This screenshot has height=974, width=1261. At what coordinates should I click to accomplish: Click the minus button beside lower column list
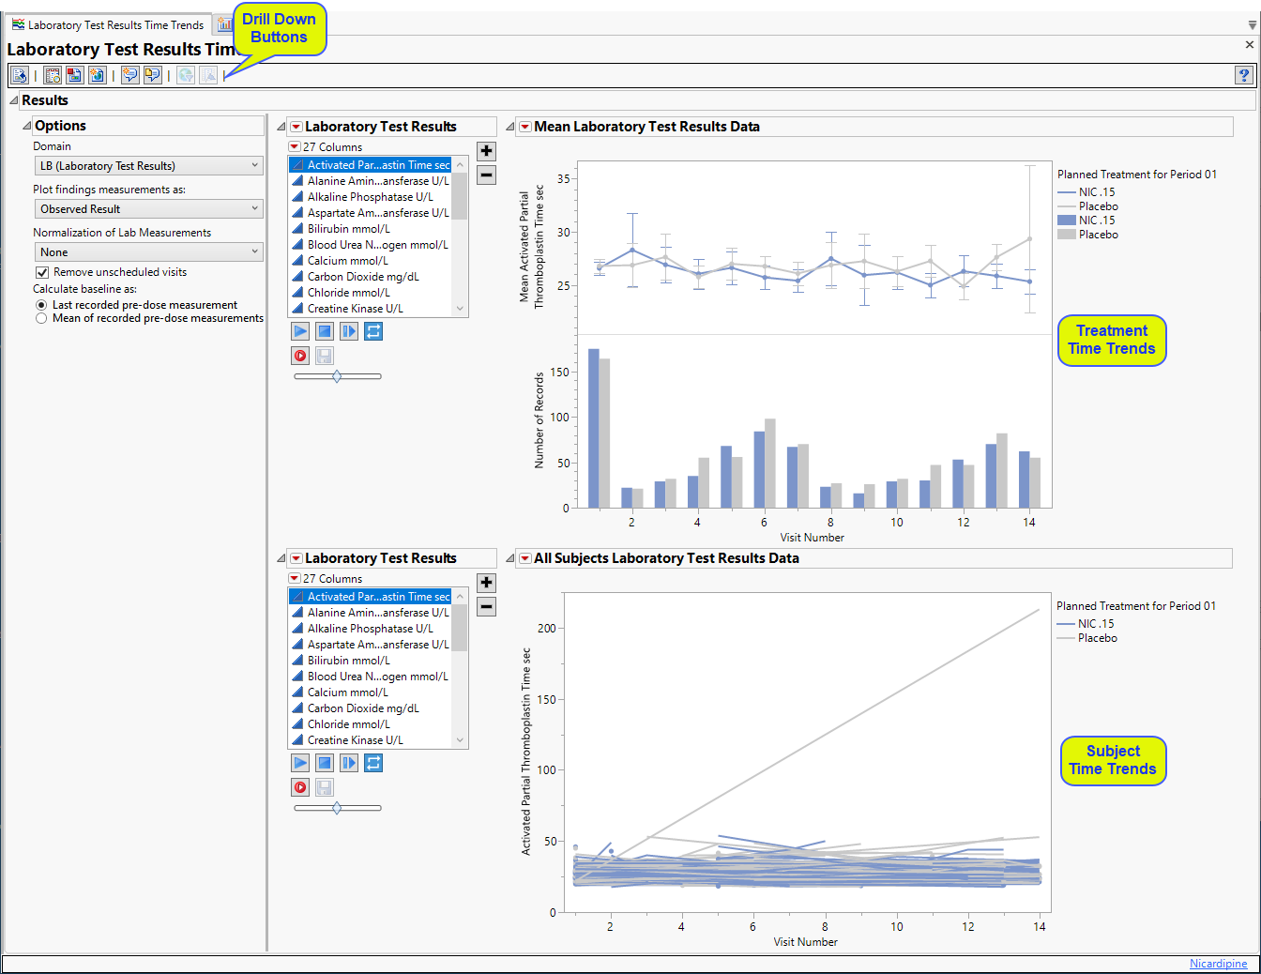coord(486,607)
